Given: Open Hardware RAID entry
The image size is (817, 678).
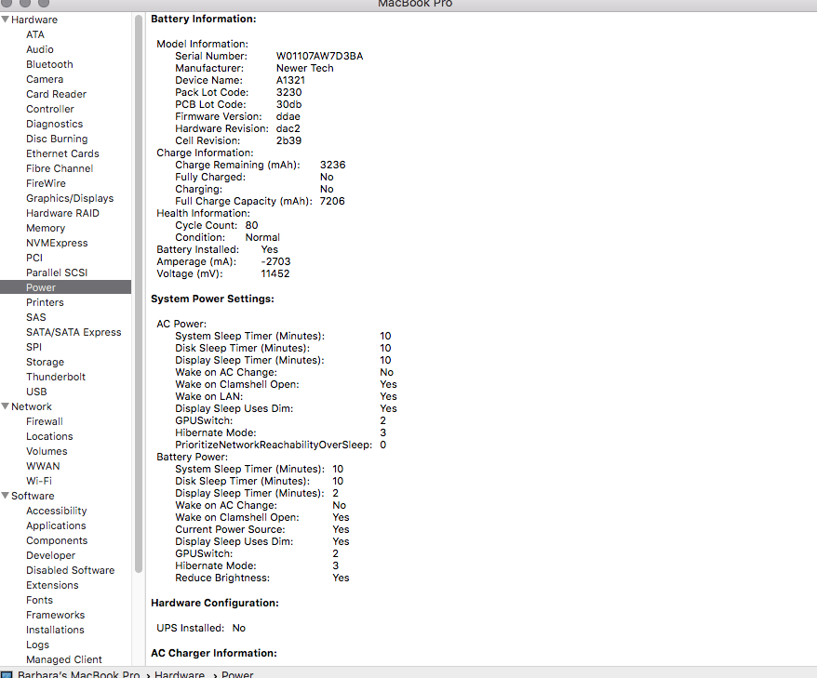Looking at the screenshot, I should 62,213.
